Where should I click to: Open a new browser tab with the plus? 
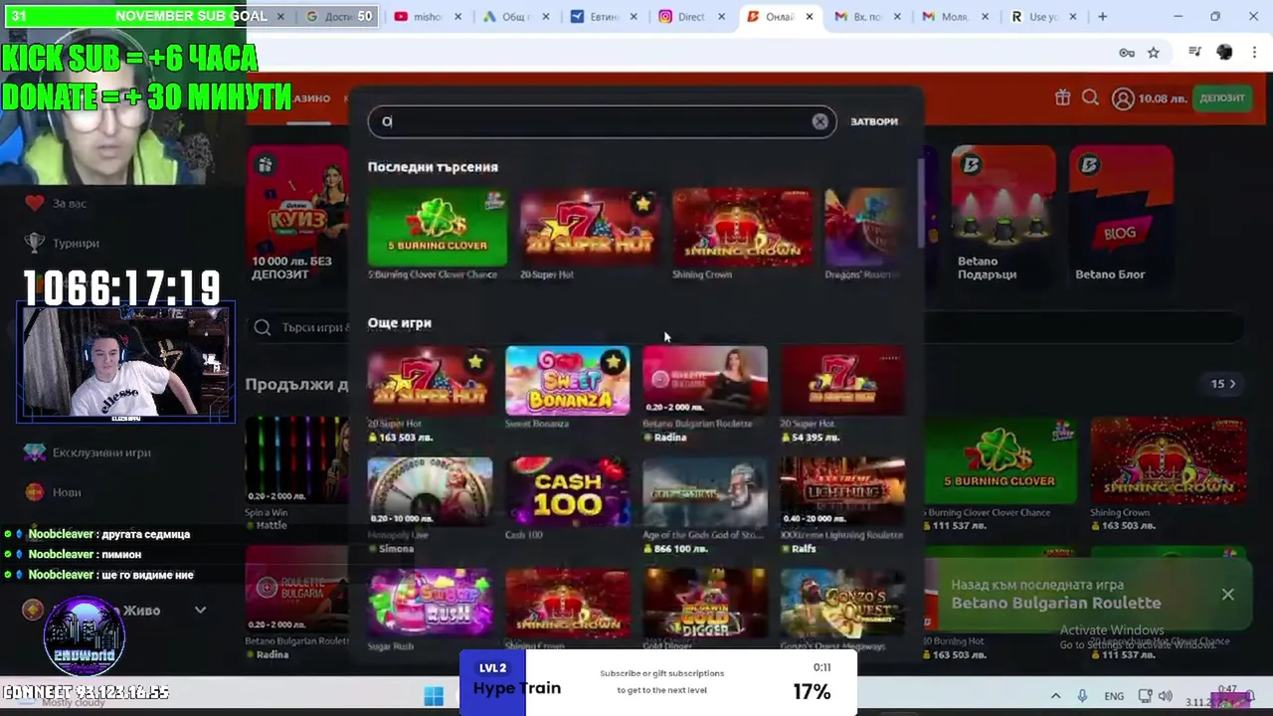pos(1102,17)
